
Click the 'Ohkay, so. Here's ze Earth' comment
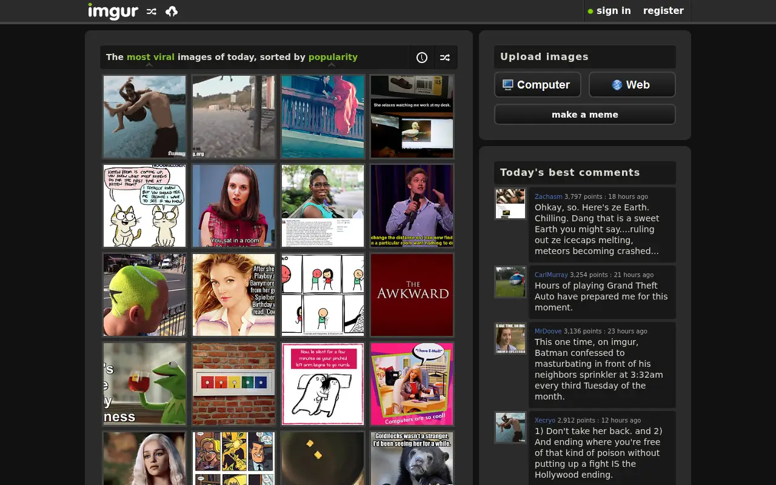tap(597, 229)
